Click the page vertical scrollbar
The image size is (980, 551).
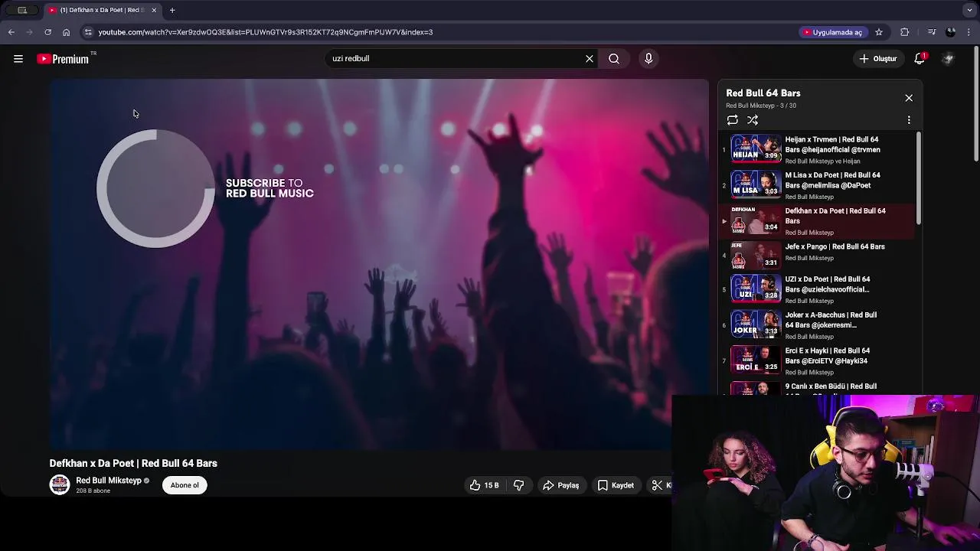coord(975,103)
